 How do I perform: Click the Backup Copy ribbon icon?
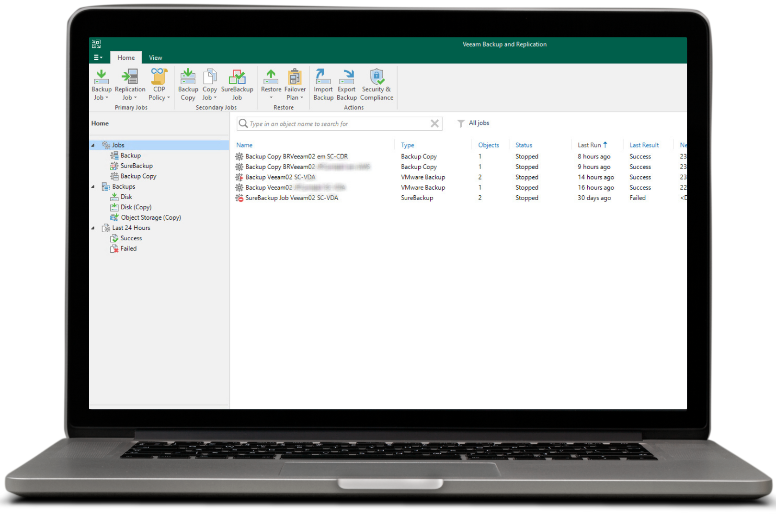pos(188,77)
